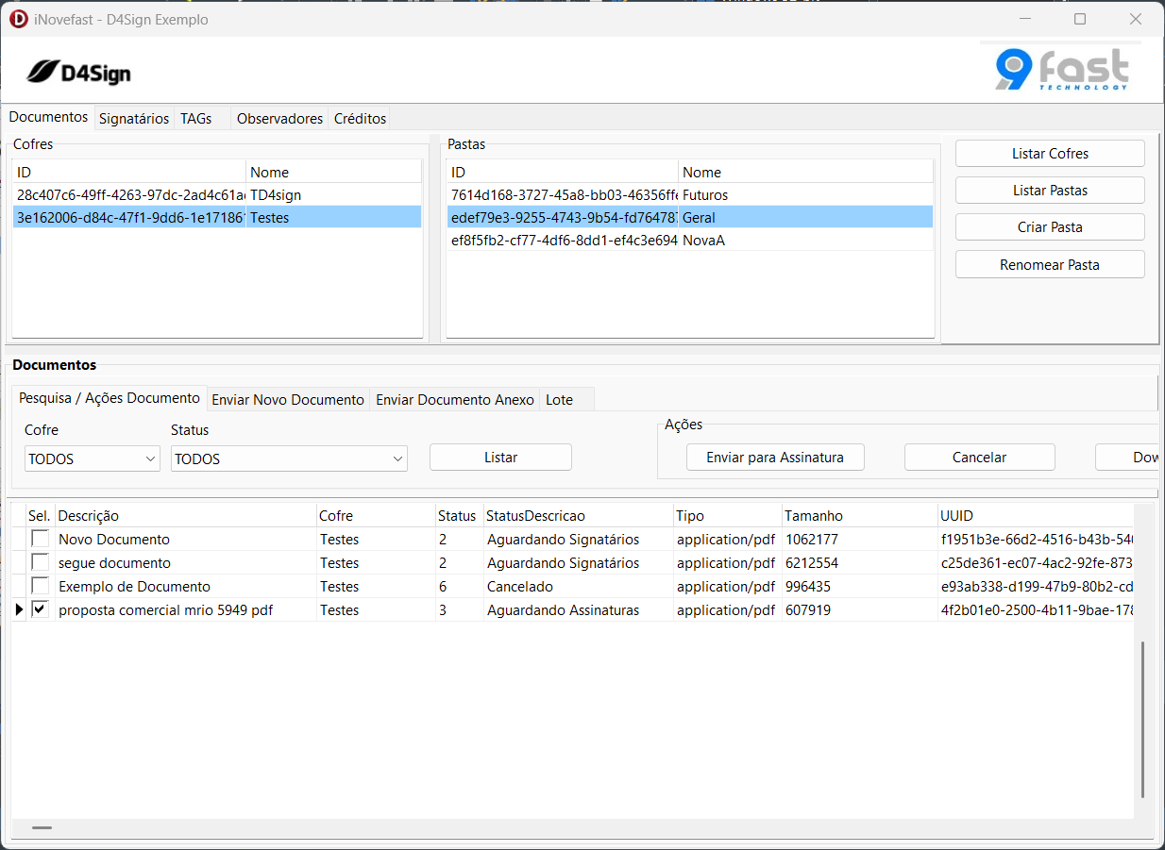Click the Tipo column header
The image size is (1165, 850).
pos(728,515)
